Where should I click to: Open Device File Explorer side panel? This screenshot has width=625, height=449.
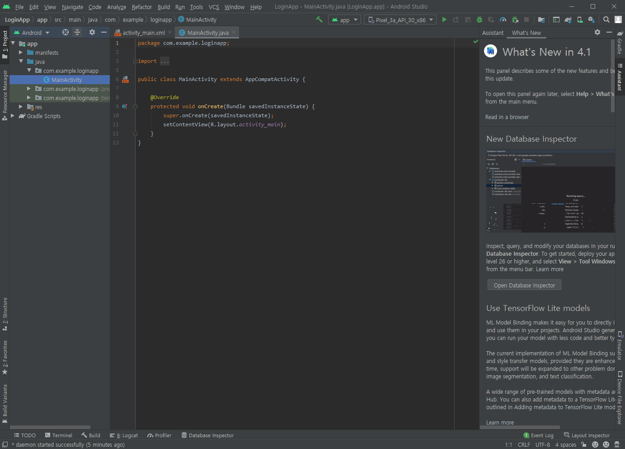tap(620, 397)
